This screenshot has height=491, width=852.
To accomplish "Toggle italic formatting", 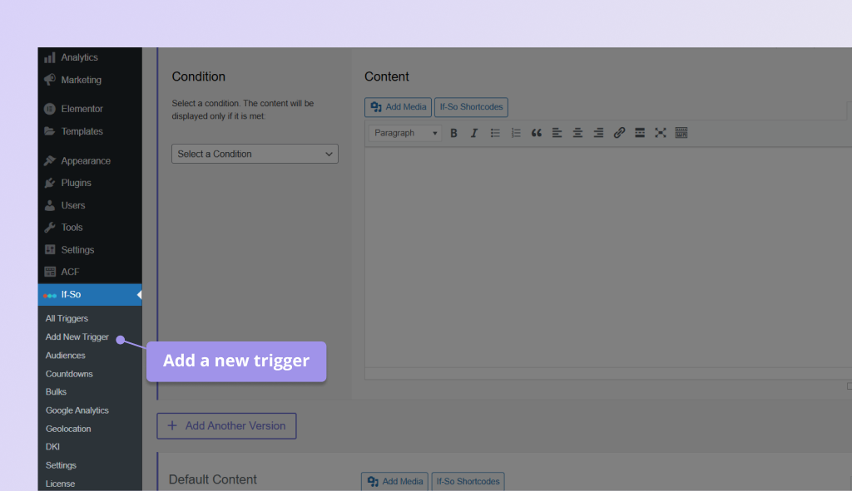I will 474,132.
